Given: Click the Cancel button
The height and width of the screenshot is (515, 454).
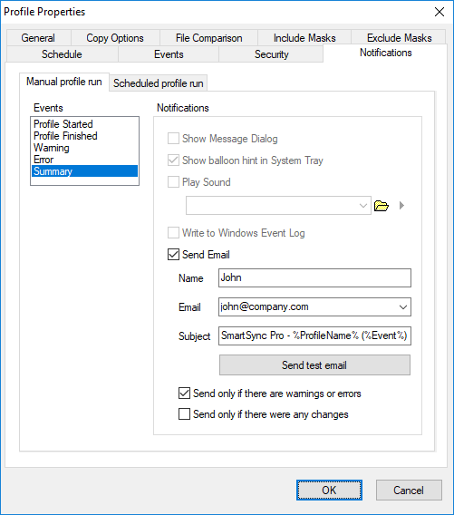Looking at the screenshot, I should pos(409,490).
